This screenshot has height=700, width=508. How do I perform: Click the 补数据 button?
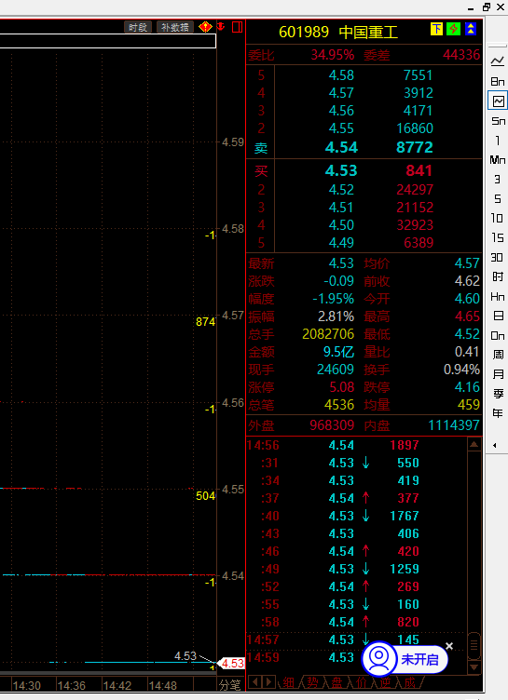(x=175, y=27)
